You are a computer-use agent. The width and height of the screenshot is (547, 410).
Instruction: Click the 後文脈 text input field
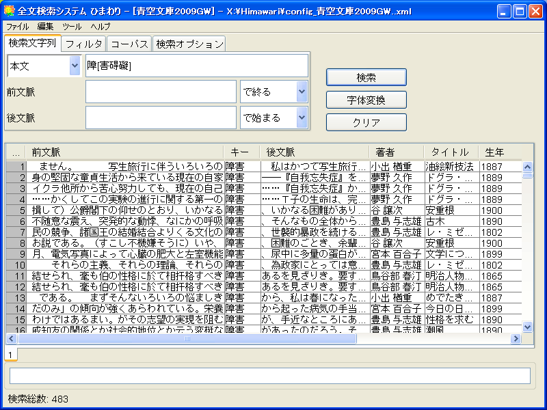161,118
